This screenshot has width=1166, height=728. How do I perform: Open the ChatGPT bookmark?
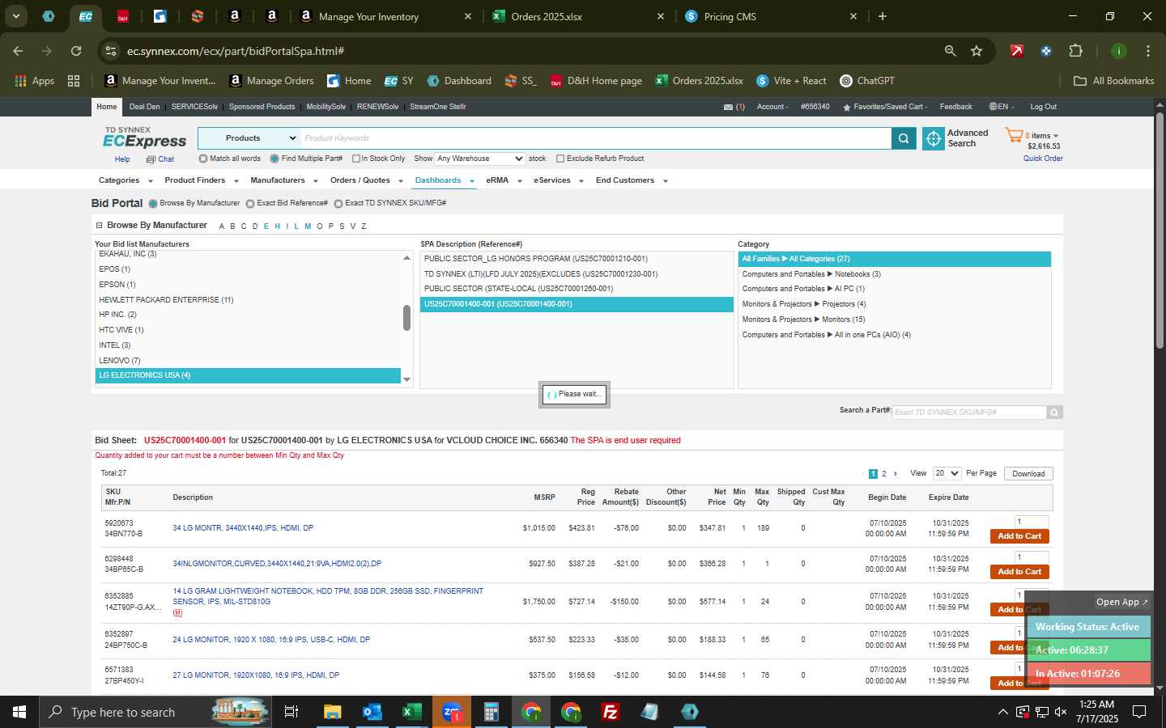pyautogui.click(x=867, y=81)
